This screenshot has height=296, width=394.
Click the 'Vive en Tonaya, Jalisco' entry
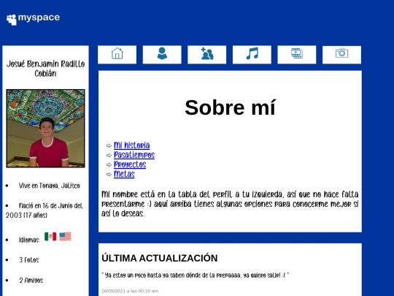(50, 186)
